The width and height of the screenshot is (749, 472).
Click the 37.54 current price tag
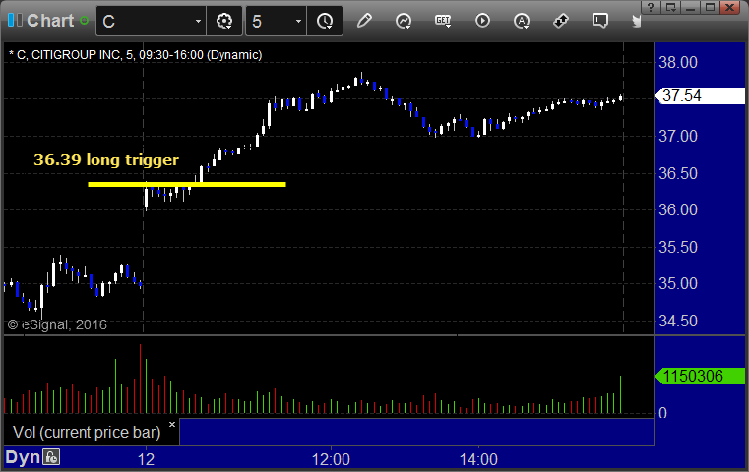point(701,96)
